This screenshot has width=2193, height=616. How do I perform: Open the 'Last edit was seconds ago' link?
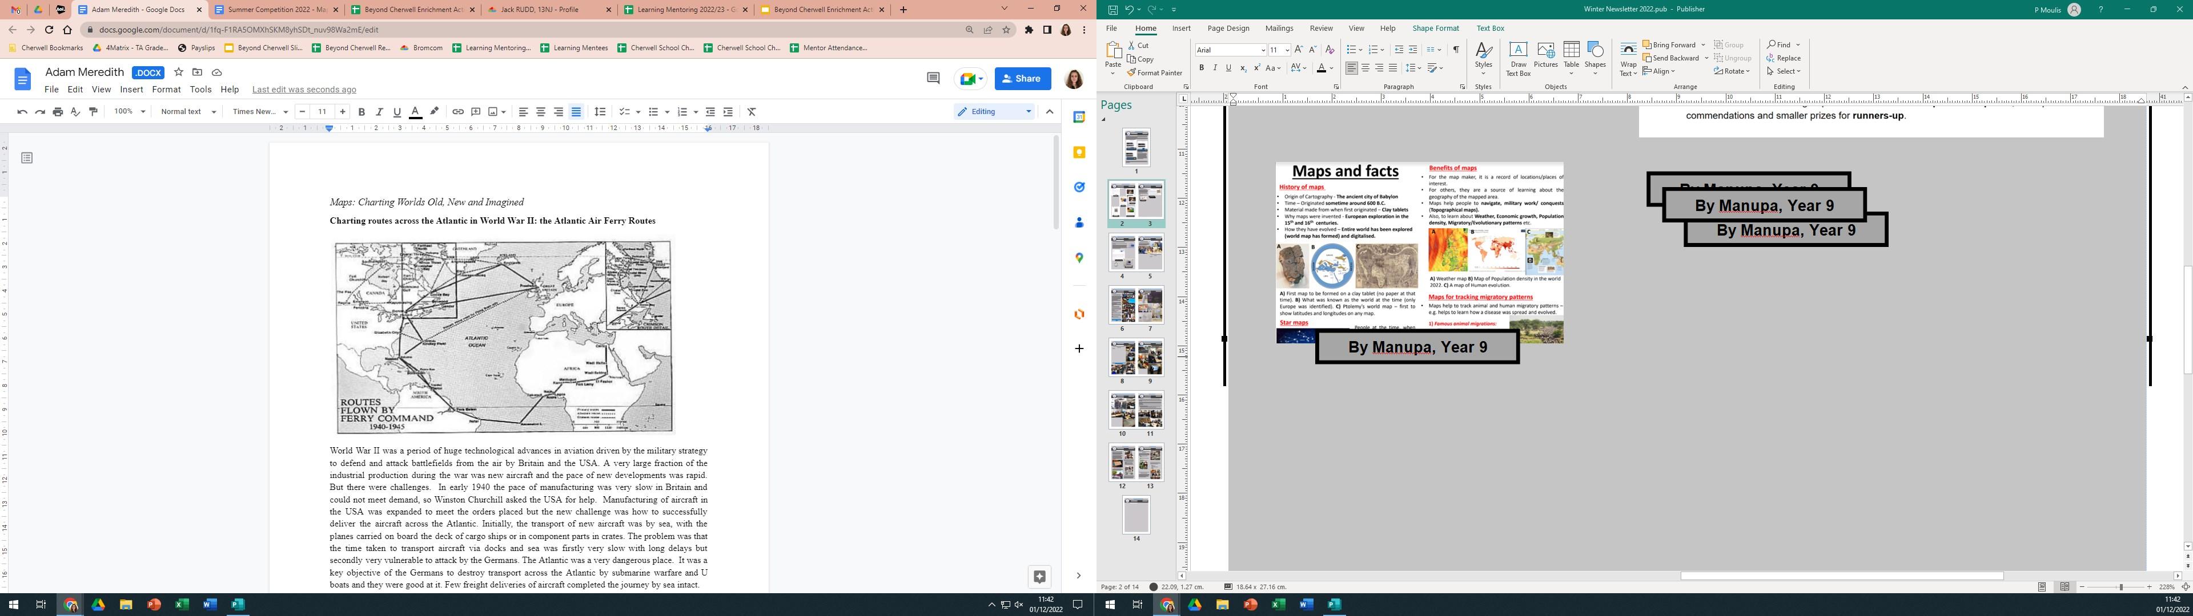[x=304, y=90]
